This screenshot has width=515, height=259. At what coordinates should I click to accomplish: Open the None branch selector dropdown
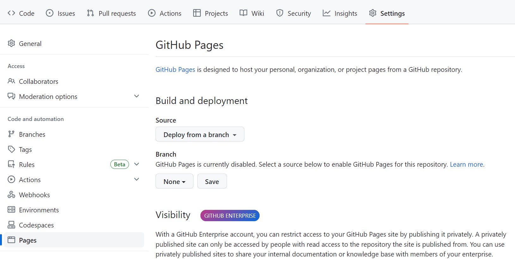click(174, 181)
